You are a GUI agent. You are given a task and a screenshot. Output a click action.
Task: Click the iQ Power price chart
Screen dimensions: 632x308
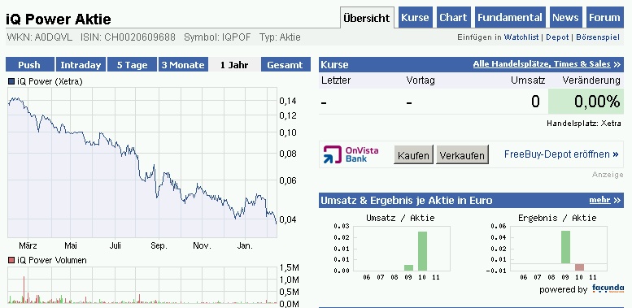(142, 163)
